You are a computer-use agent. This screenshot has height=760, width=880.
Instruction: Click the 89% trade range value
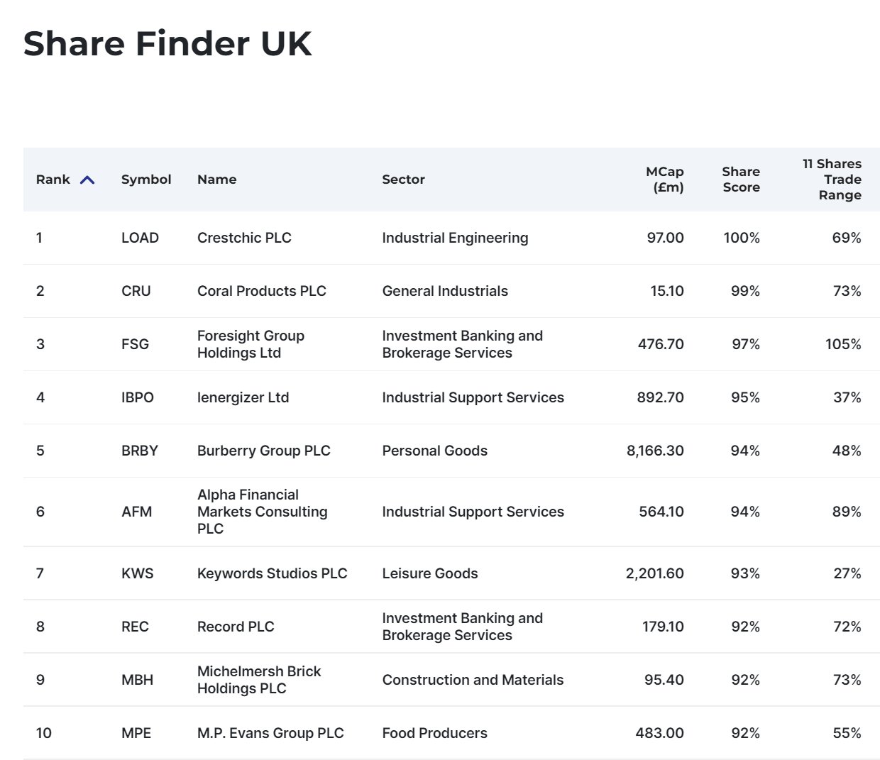847,512
